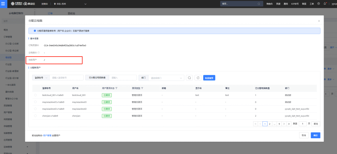
Task: Click the magnifier search button in filter row
Action: point(189,78)
